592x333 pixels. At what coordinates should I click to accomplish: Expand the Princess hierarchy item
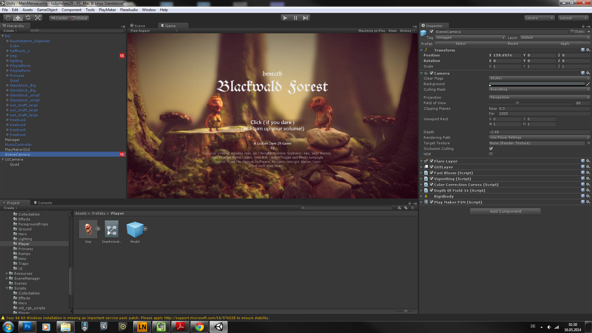point(7,76)
